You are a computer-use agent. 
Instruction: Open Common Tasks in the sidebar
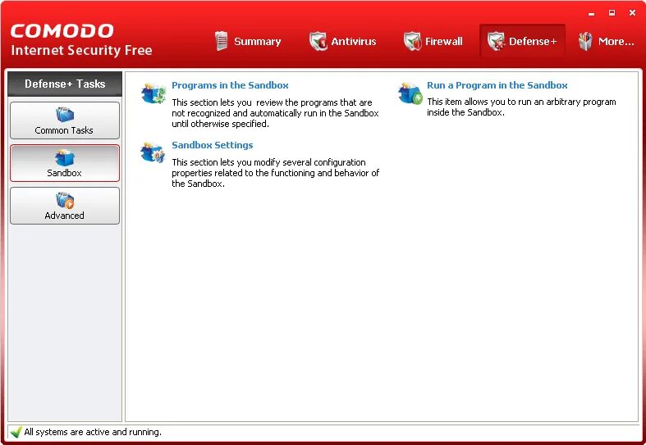pos(65,120)
